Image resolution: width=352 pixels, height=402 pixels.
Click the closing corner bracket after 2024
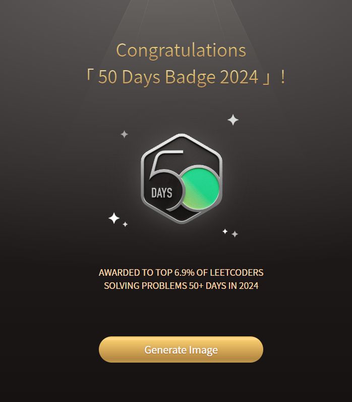click(x=266, y=79)
